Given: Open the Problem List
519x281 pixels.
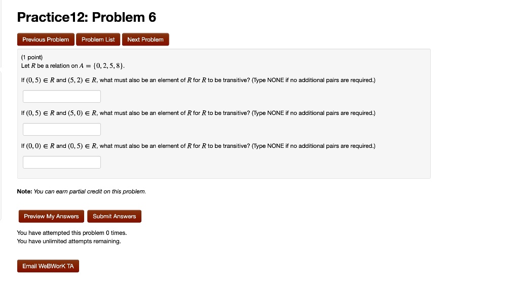Looking at the screenshot, I should [x=98, y=39].
